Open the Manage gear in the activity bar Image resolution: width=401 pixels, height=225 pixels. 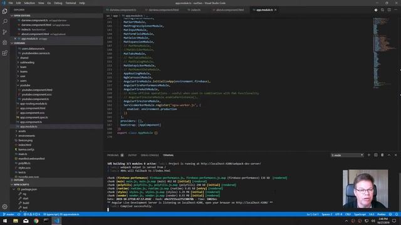pyautogui.click(x=5, y=207)
